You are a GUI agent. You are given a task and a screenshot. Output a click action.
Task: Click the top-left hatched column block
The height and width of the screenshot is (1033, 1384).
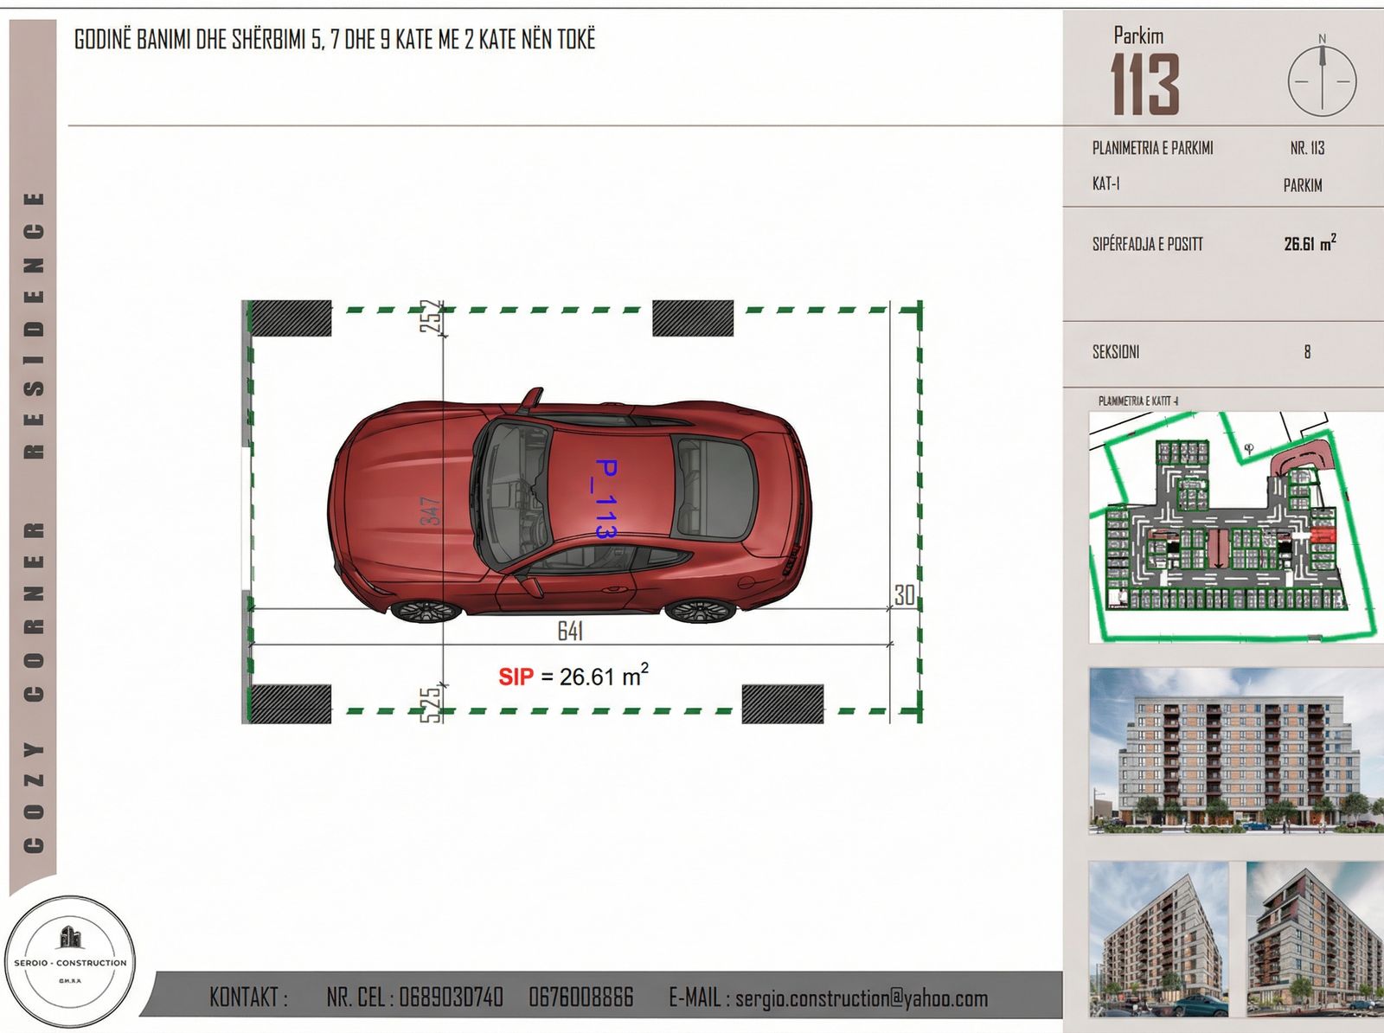[x=290, y=318]
